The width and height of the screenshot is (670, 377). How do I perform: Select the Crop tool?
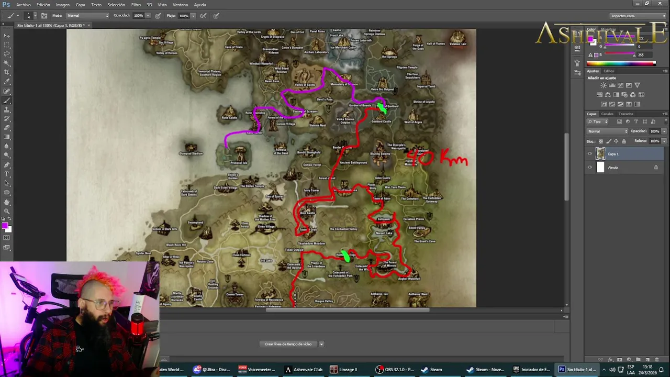pyautogui.click(x=7, y=72)
